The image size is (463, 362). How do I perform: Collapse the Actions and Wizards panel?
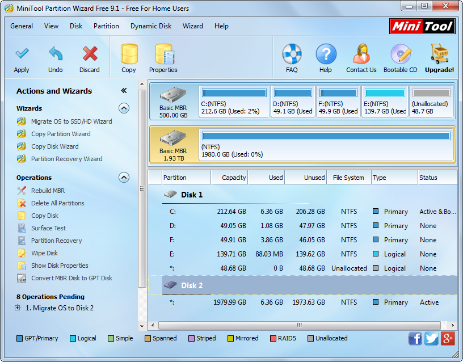pos(124,91)
